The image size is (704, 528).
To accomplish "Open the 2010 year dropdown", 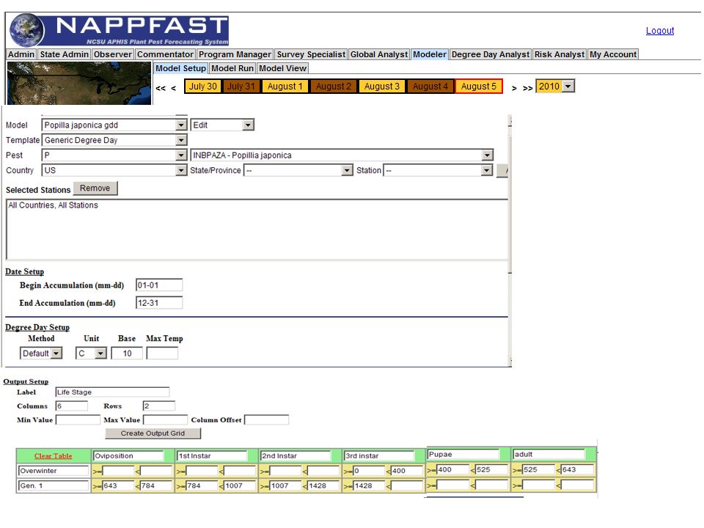I will (x=555, y=87).
